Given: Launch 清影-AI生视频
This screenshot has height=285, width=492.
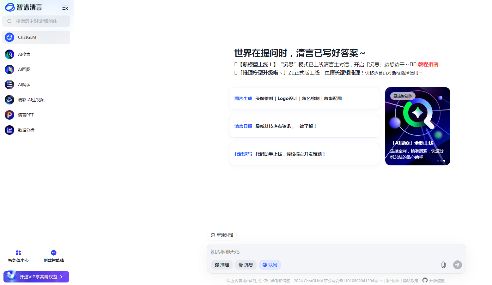Looking at the screenshot, I should point(31,99).
